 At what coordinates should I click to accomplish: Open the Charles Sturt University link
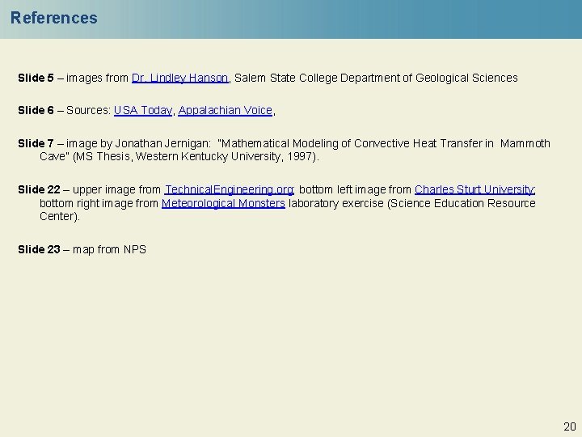pyautogui.click(x=474, y=189)
